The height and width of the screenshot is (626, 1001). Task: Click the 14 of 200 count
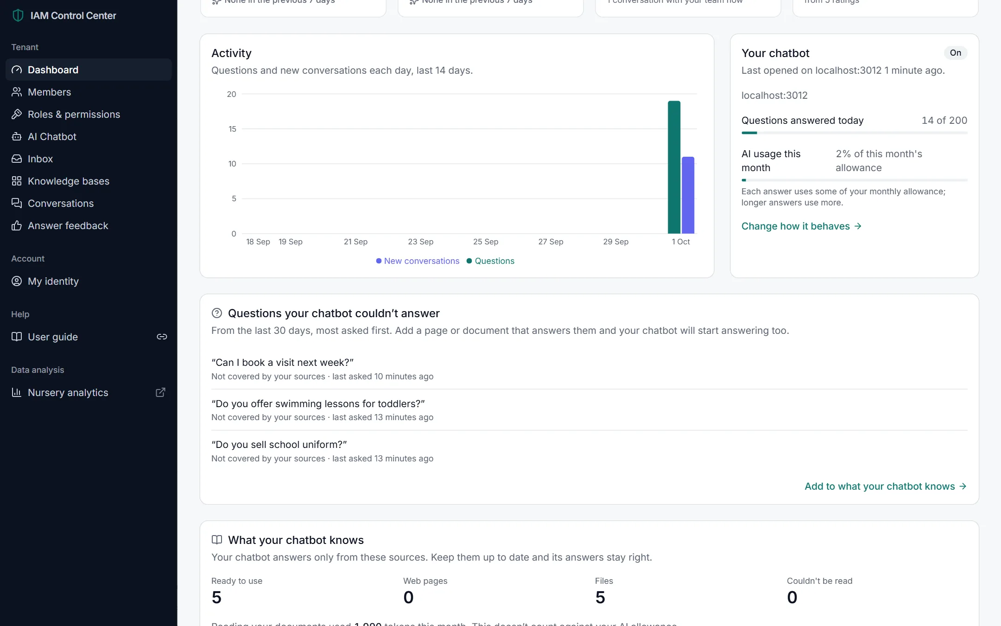pyautogui.click(x=944, y=121)
